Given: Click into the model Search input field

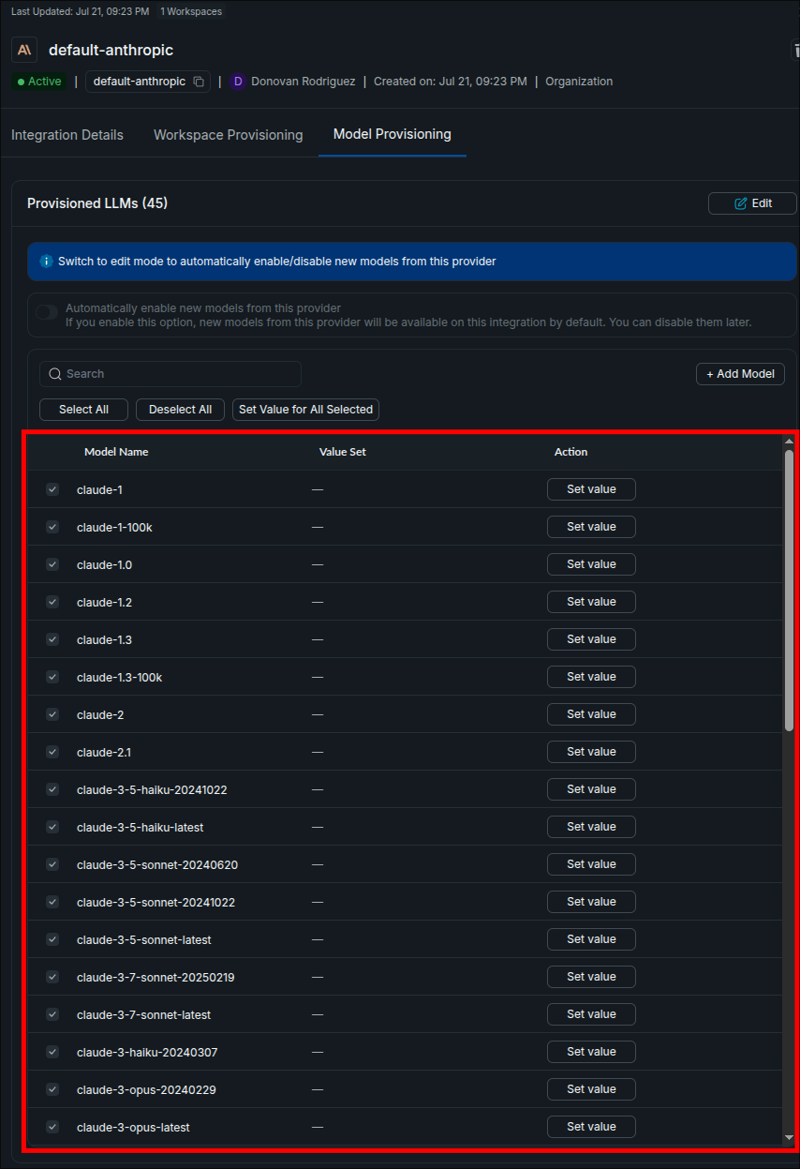Looking at the screenshot, I should click(x=170, y=374).
